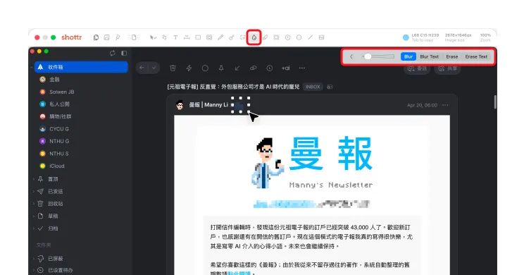This screenshot has width=524, height=275.
Task: Click the sender avatar next to 曼報
Action: (180, 105)
